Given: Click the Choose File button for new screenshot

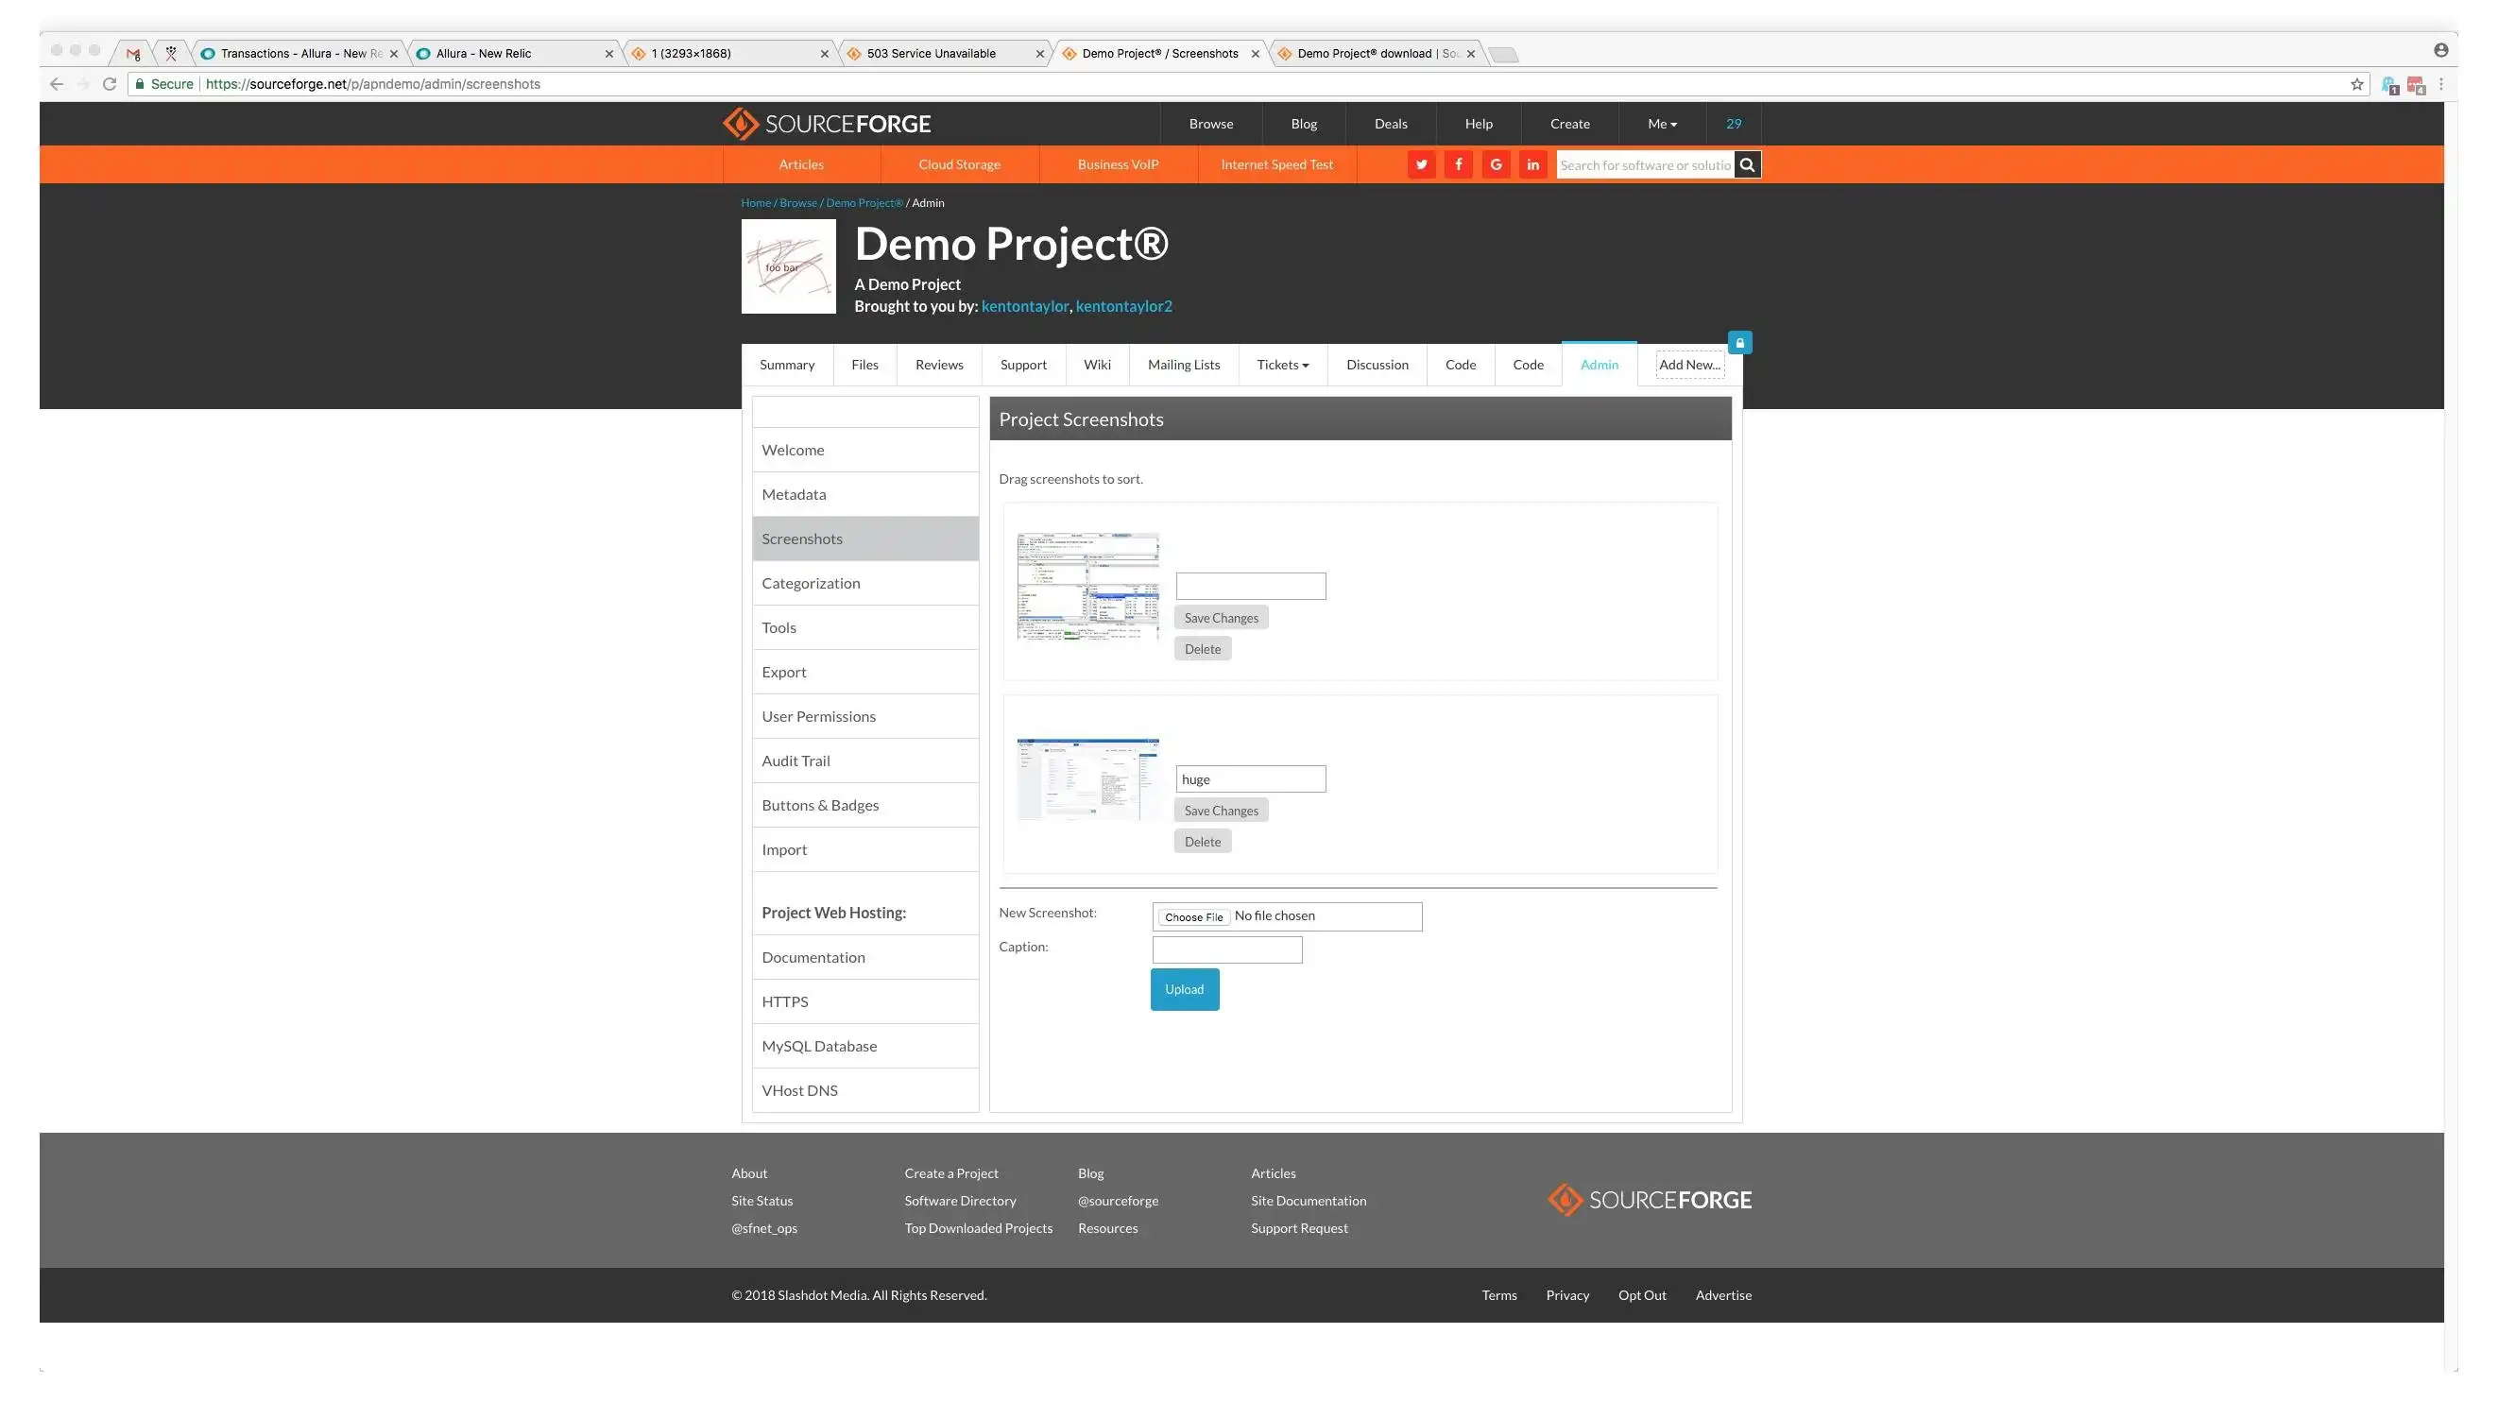Looking at the screenshot, I should pos(1194,915).
